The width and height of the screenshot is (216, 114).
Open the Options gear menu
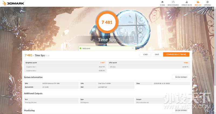tap(207, 4)
